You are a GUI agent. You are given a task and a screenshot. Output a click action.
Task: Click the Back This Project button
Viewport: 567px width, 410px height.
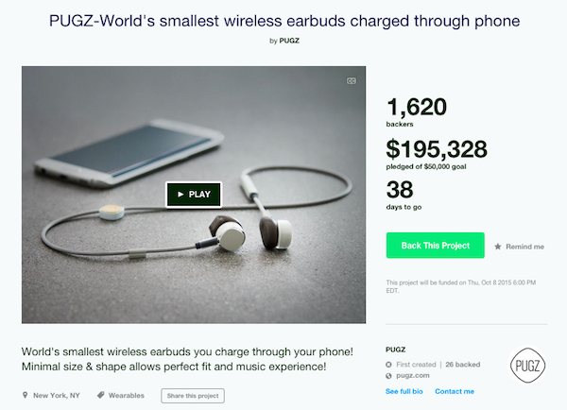tap(435, 246)
